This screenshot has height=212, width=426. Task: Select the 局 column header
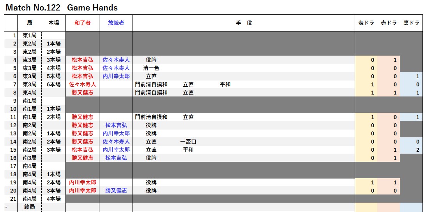tap(29, 23)
